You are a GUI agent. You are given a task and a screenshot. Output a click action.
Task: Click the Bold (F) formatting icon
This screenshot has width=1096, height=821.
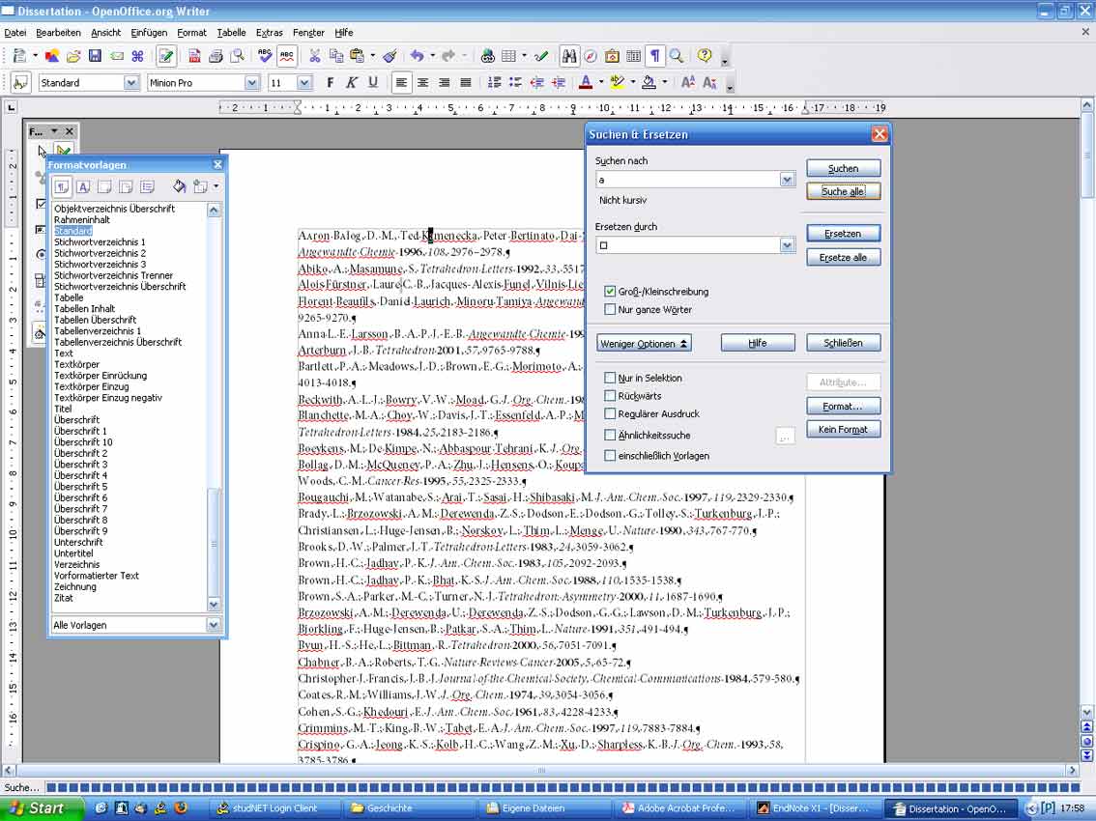tap(330, 82)
